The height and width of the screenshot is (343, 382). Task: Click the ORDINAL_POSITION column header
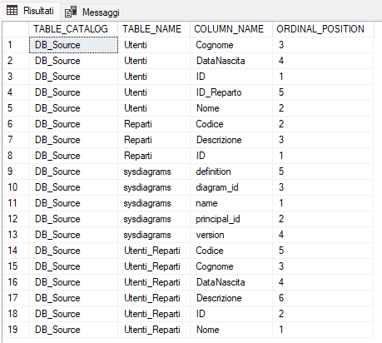point(323,29)
